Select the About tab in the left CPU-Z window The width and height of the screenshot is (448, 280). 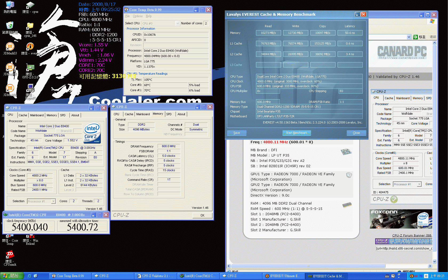[x=75, y=115]
